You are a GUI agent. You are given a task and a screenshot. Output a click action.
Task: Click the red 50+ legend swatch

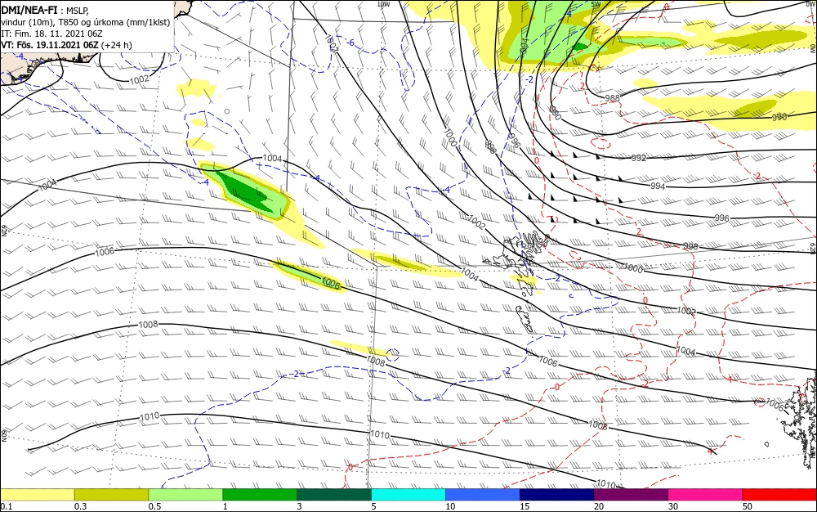pos(779,495)
